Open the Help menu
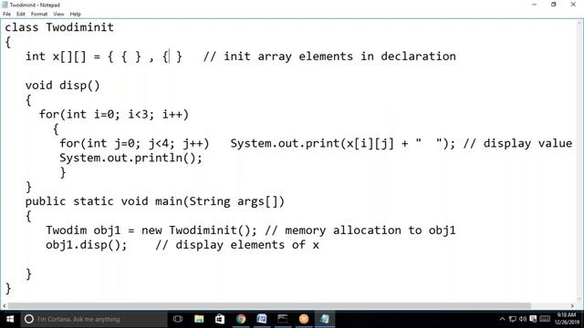The width and height of the screenshot is (584, 328). tap(75, 15)
